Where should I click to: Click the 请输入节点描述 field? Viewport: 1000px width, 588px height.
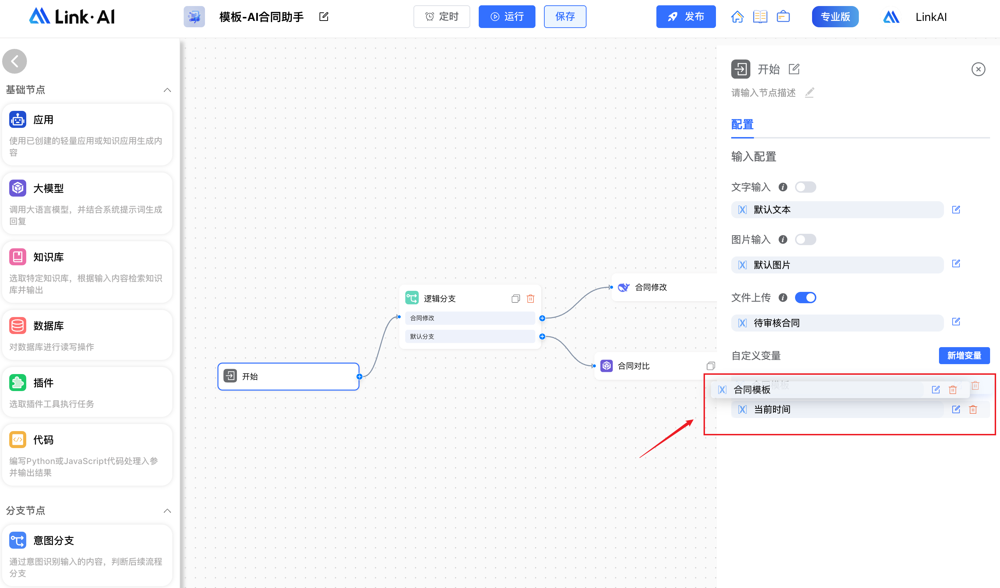tap(763, 93)
